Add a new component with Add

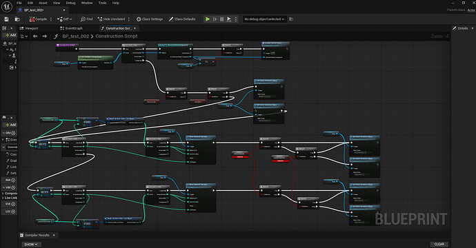[x=10, y=35]
